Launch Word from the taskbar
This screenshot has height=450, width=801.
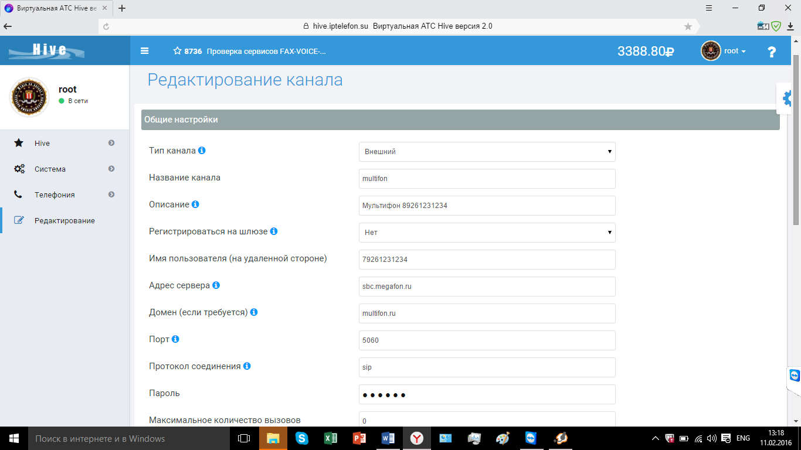[x=388, y=438]
